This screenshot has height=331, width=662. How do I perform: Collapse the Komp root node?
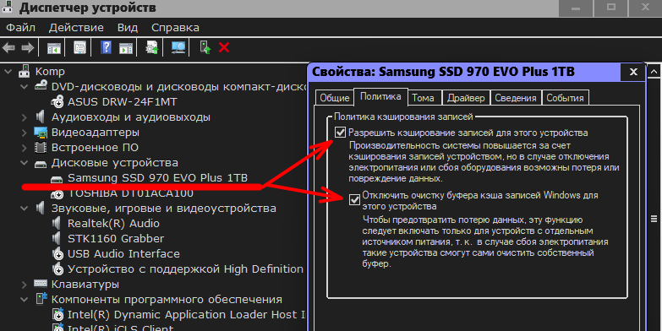click(8, 72)
